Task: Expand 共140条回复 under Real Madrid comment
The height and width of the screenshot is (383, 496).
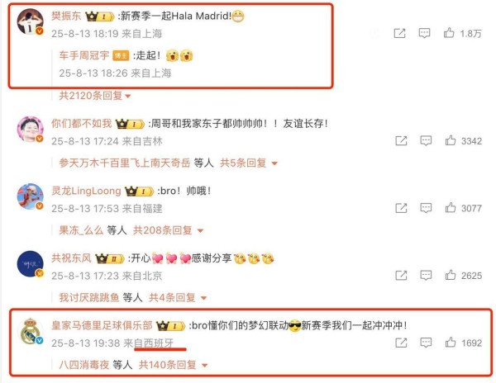Action: (173, 365)
